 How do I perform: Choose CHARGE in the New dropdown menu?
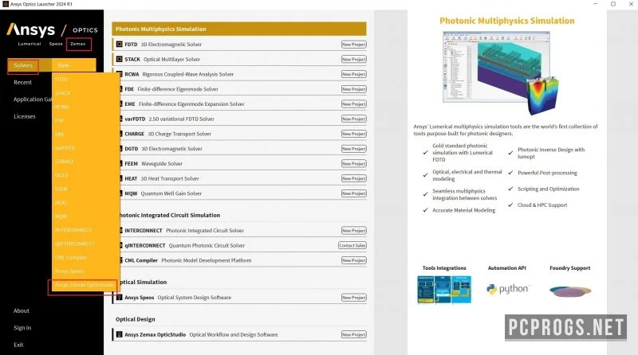[x=65, y=162]
